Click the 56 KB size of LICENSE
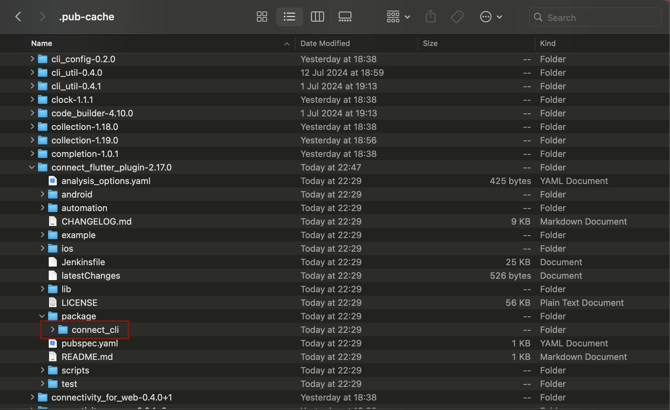670x410 pixels. pyautogui.click(x=518, y=302)
